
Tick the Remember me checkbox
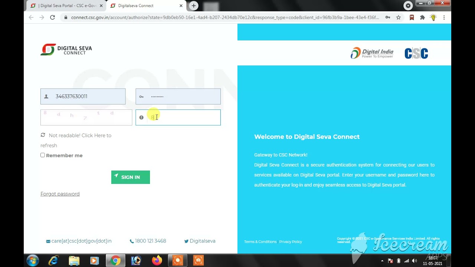click(x=43, y=155)
